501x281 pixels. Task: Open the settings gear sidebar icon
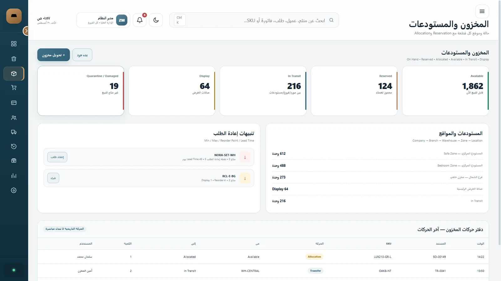click(x=14, y=190)
